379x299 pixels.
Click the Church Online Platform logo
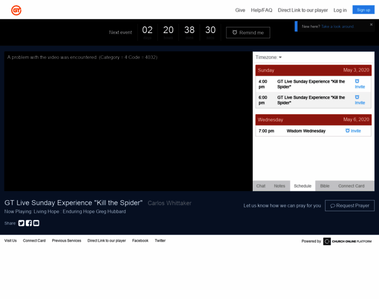point(348,241)
